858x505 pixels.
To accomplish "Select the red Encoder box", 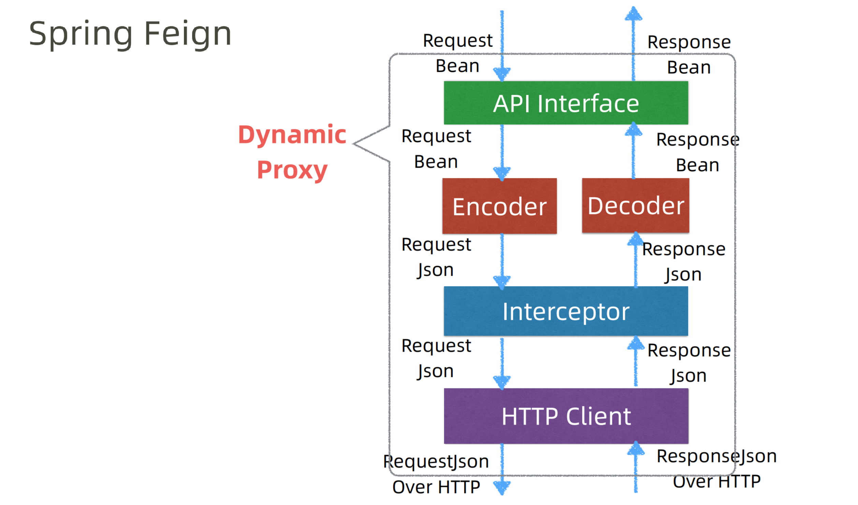I will (499, 206).
